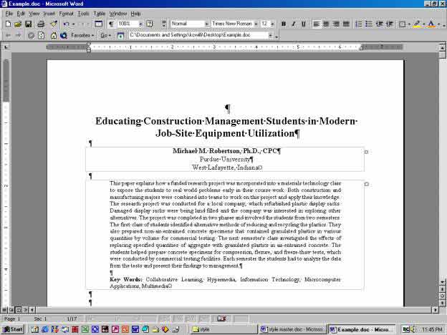This screenshot has width=447, height=335.
Task: Apply bulleted list formatting
Action: coord(368,24)
